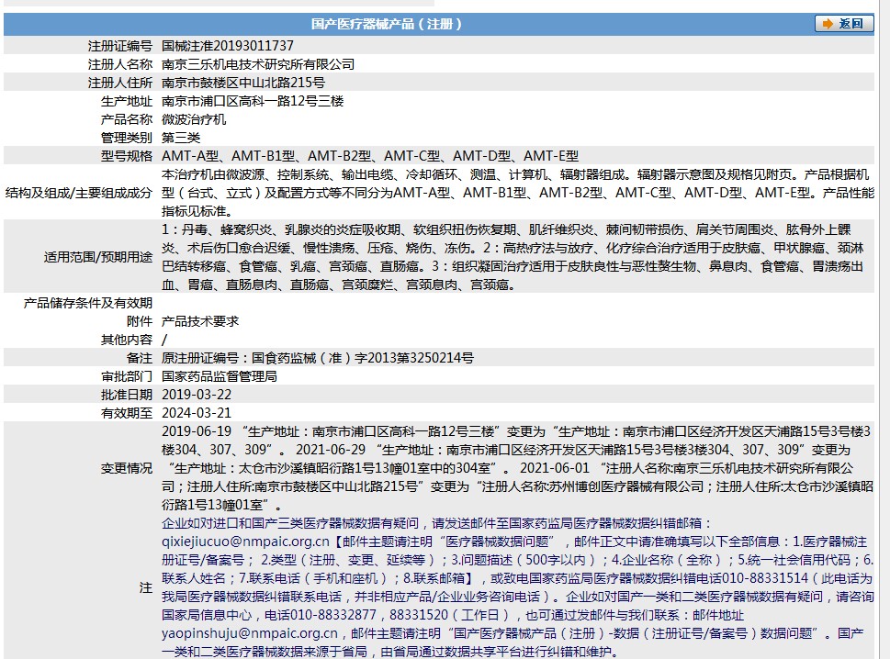Click the registrant address 南京市鼓楼区中山北路215号
The image size is (890, 659).
coord(242,83)
